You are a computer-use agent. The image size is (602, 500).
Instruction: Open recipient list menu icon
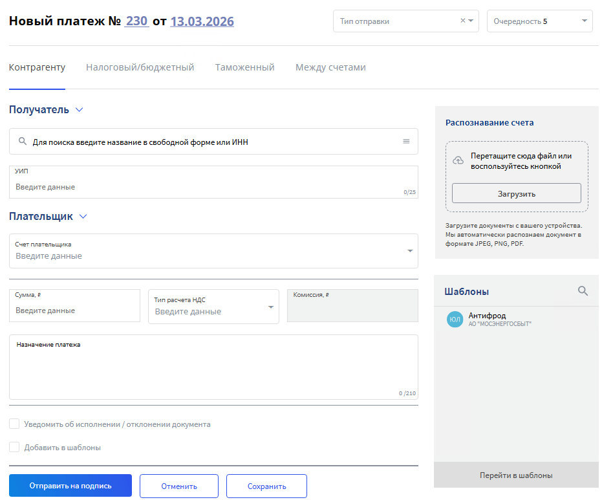click(x=406, y=141)
